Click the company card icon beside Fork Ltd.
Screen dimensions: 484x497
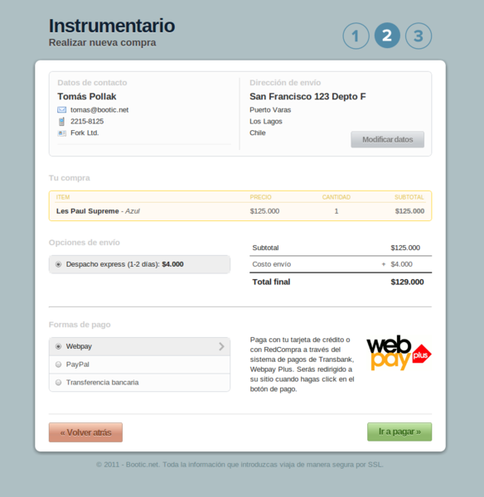click(x=62, y=133)
